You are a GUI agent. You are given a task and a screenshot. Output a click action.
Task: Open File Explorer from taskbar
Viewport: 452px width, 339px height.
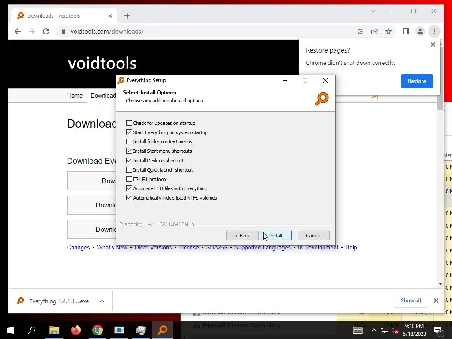tap(54, 330)
